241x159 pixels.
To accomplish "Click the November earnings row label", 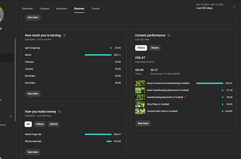I will pos(30,83).
